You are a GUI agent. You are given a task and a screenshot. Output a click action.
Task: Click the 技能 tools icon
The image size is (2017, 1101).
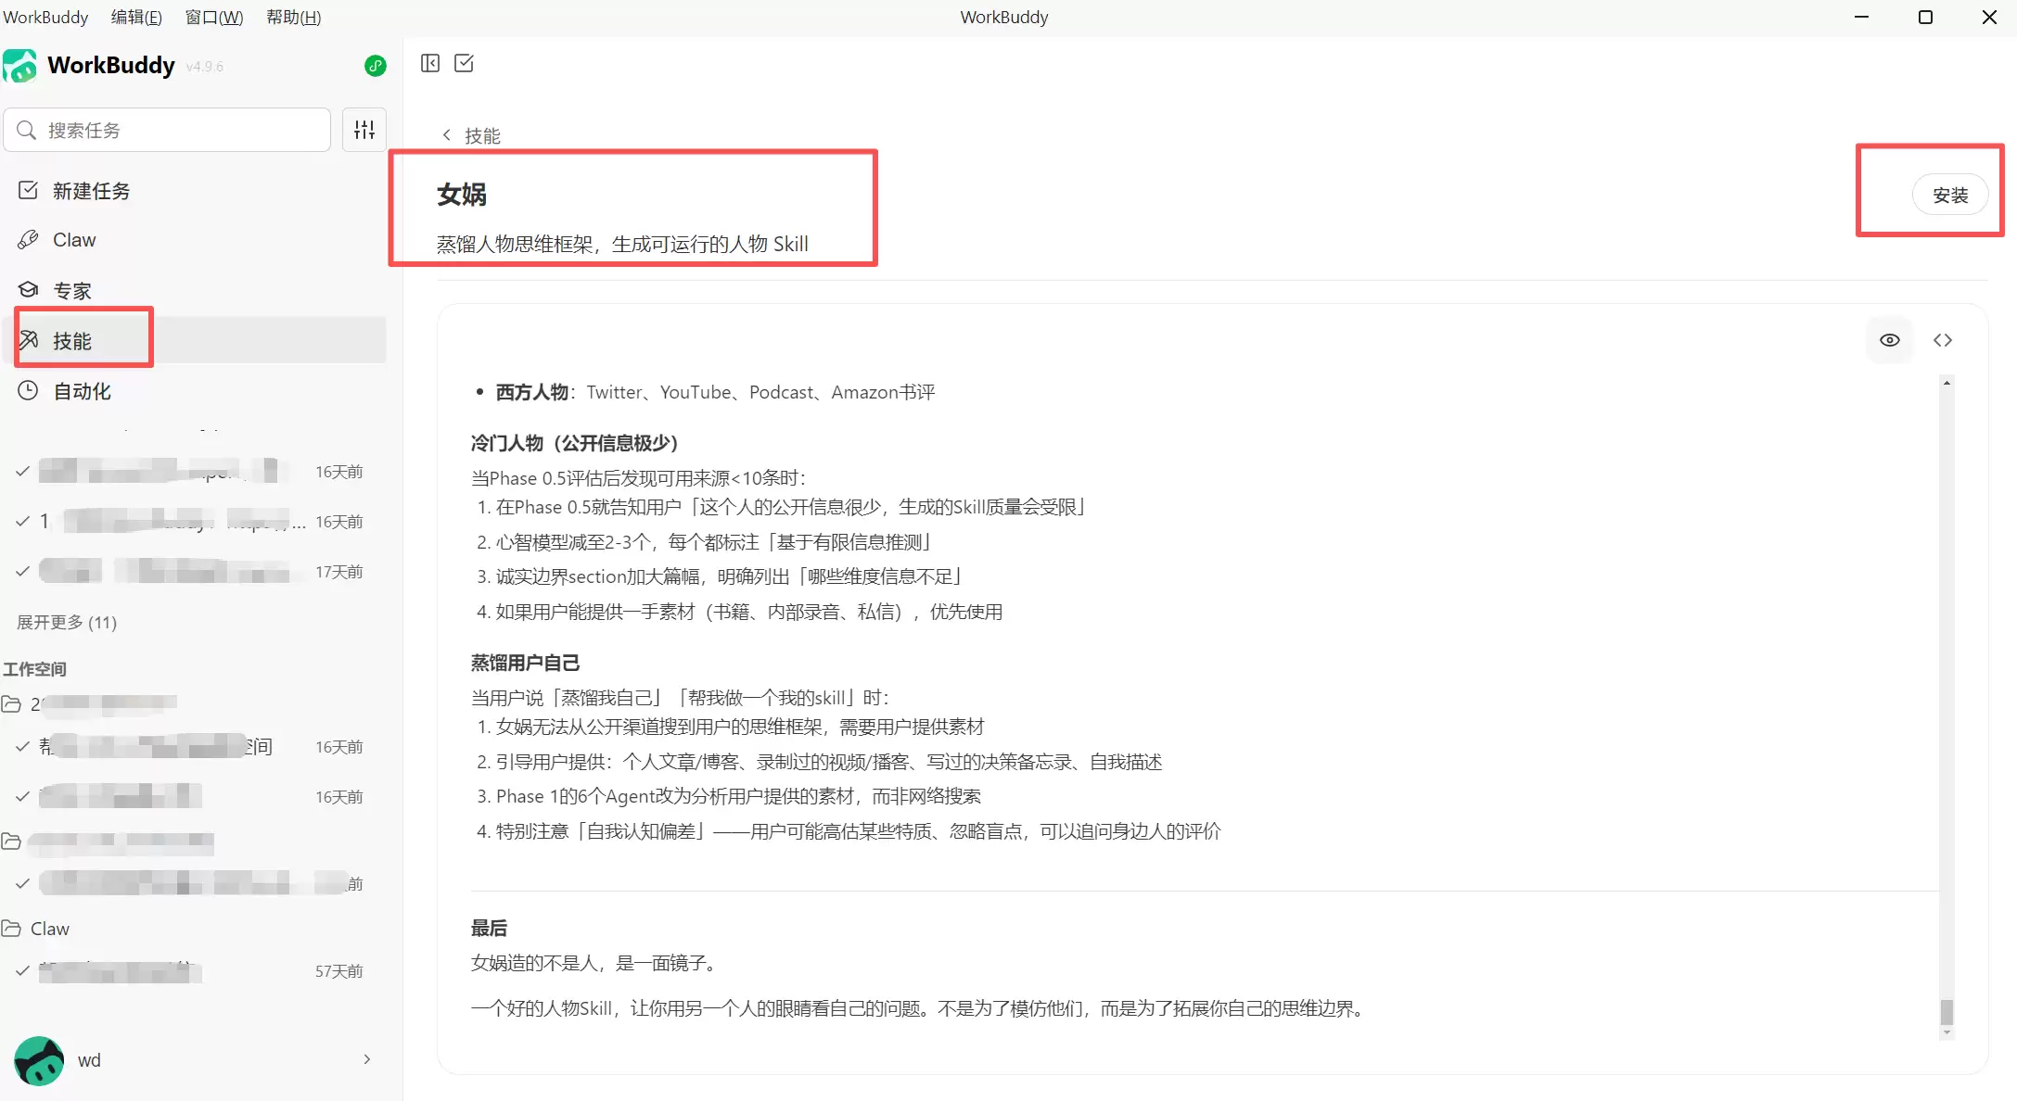[28, 340]
